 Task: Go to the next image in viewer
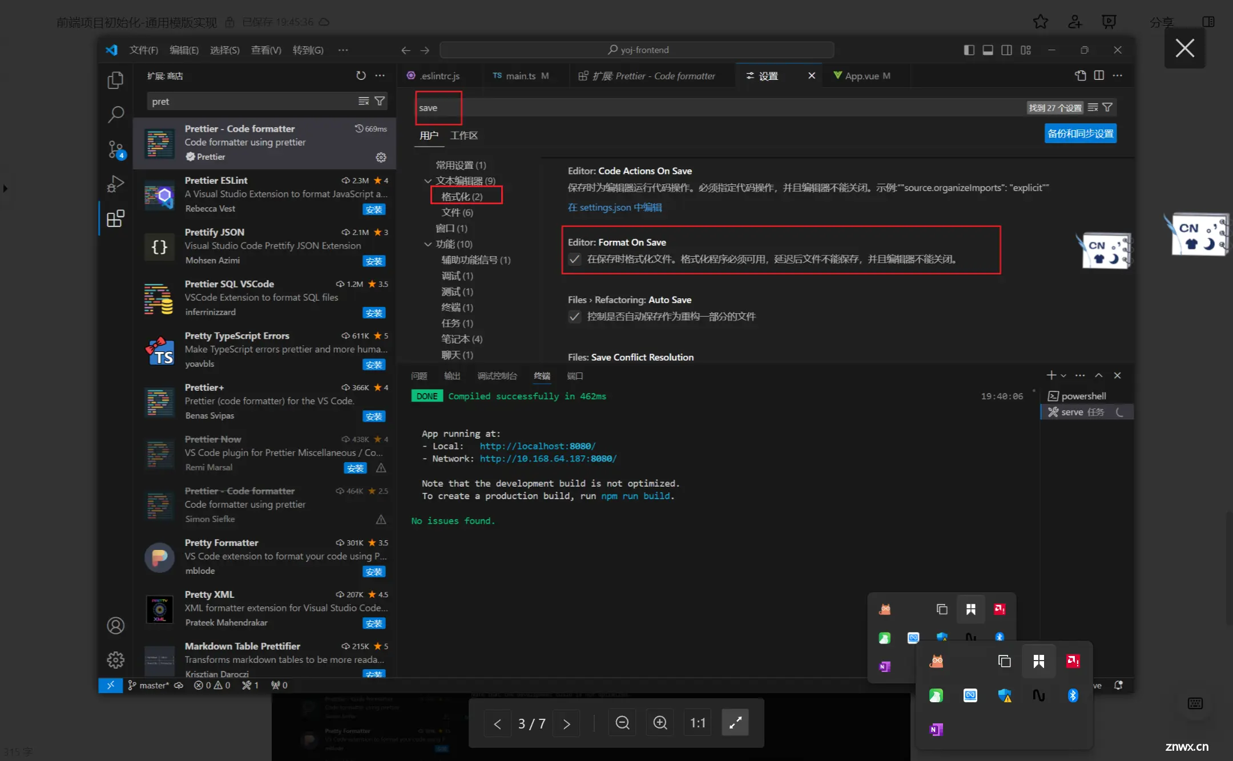click(566, 723)
